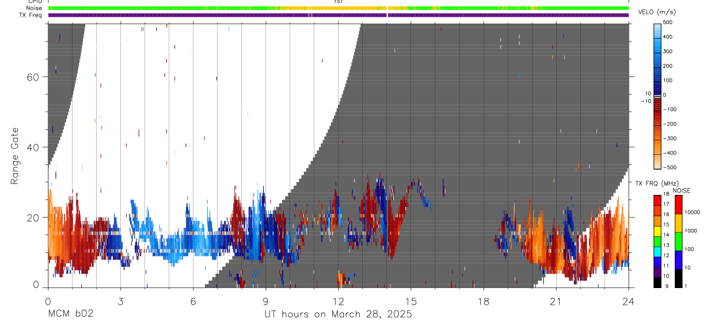Screen dimensions: 707x326
Task: Click the MCM b02 radar beam label
Action: pyautogui.click(x=70, y=314)
